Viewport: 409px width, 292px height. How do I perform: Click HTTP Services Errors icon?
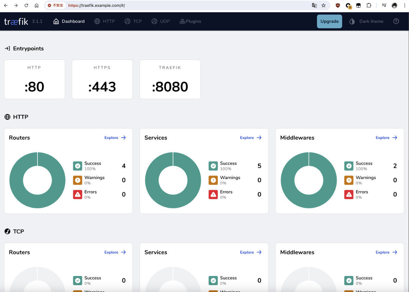tap(213, 195)
